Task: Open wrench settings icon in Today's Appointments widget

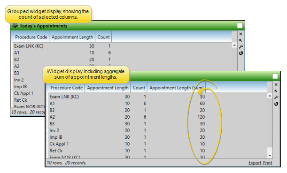Action: pyautogui.click(x=240, y=47)
